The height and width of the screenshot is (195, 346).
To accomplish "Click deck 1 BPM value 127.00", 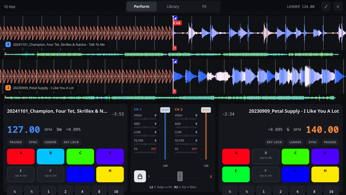I will click(x=24, y=129).
